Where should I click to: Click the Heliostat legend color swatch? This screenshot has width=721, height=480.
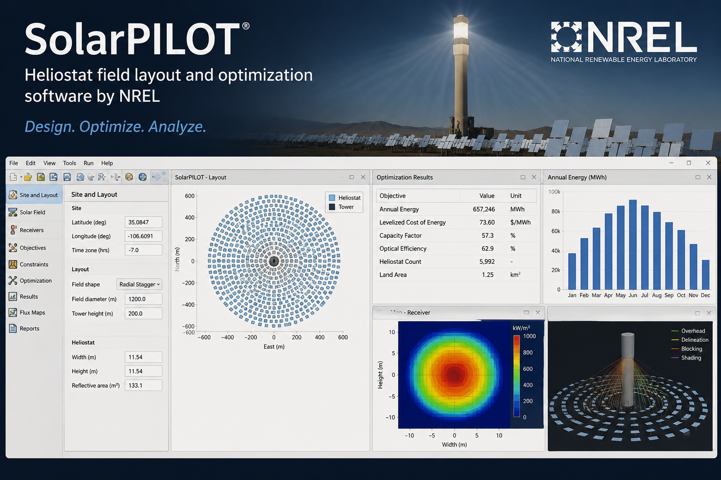[x=332, y=198]
